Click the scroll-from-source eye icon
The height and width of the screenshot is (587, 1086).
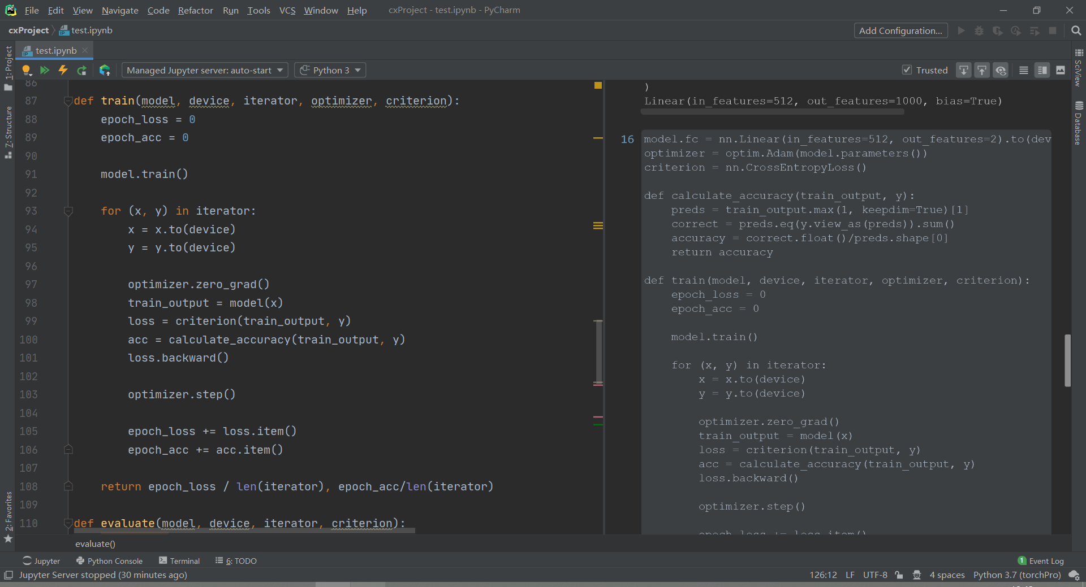1001,70
